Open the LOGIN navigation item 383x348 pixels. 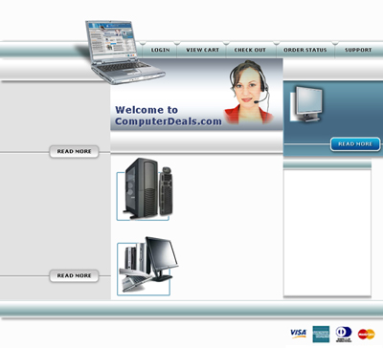point(160,50)
